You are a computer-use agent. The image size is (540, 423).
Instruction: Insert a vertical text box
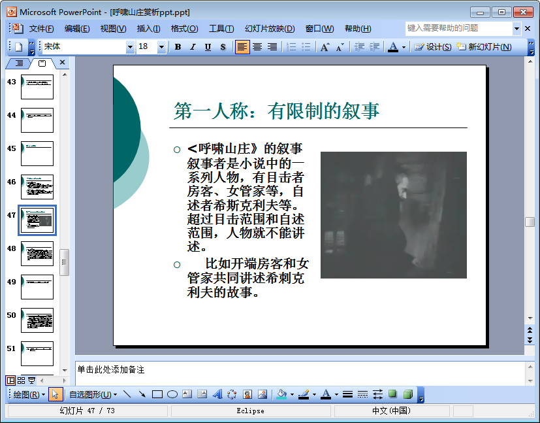pos(202,394)
